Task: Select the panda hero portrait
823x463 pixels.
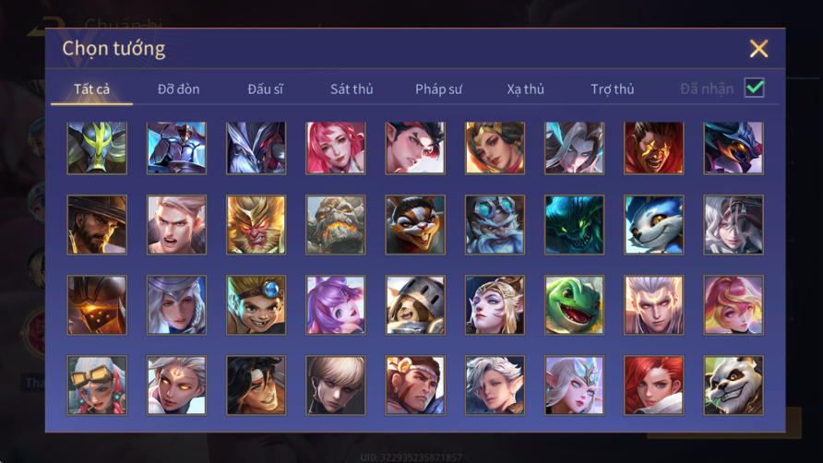Action: click(734, 386)
